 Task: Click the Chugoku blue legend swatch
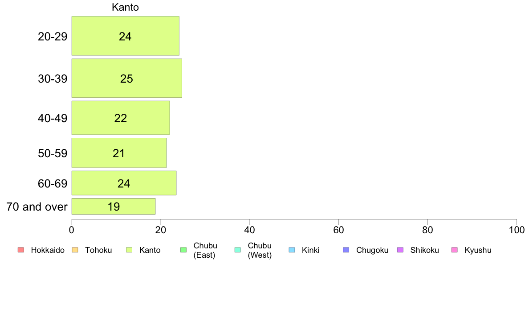tap(346, 250)
